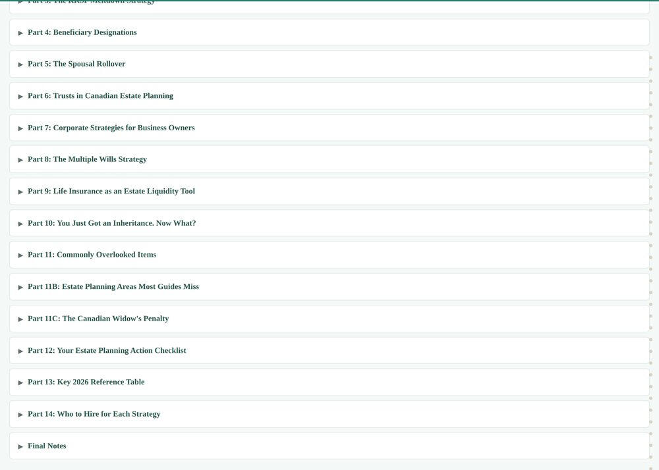
Task: Click the arrow icon next to Final Notes
Action: (20, 446)
